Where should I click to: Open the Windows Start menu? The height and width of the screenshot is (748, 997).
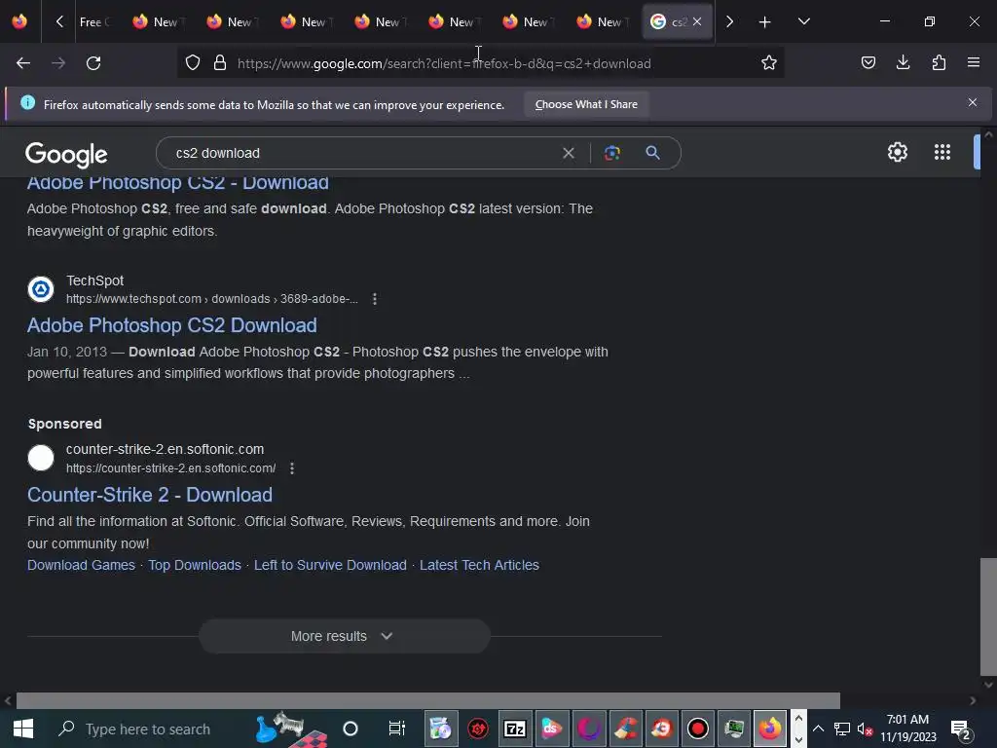click(x=23, y=729)
